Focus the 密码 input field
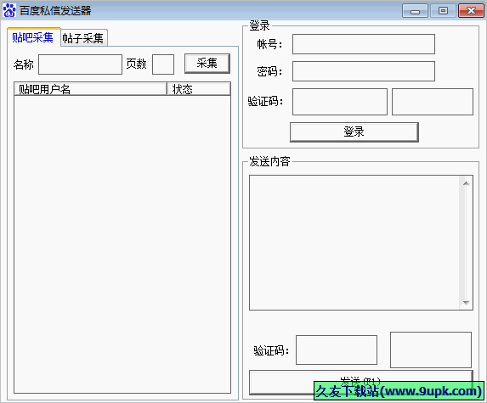Image resolution: width=487 pixels, height=403 pixels. click(364, 71)
